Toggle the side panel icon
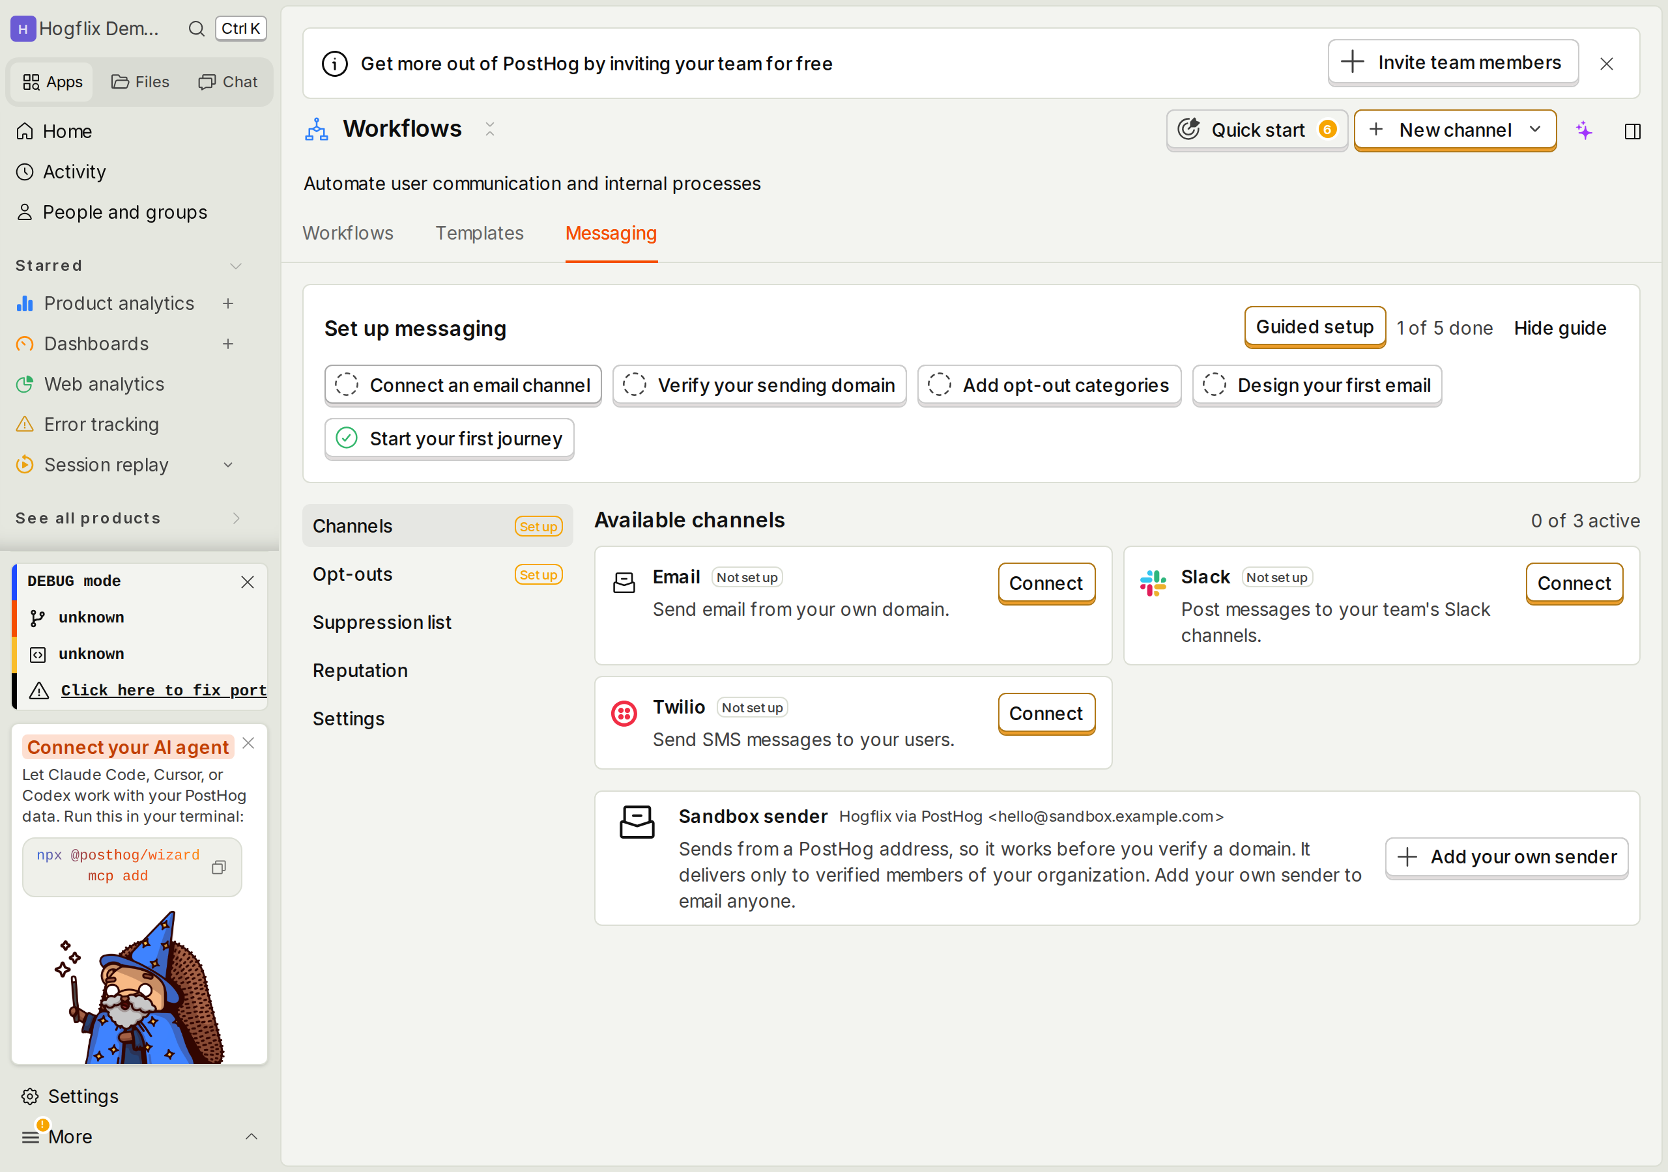Screen dimensions: 1668x1172 1632,132
